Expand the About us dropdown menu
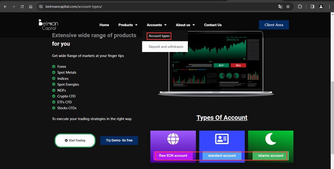The image size is (334, 169). (185, 25)
